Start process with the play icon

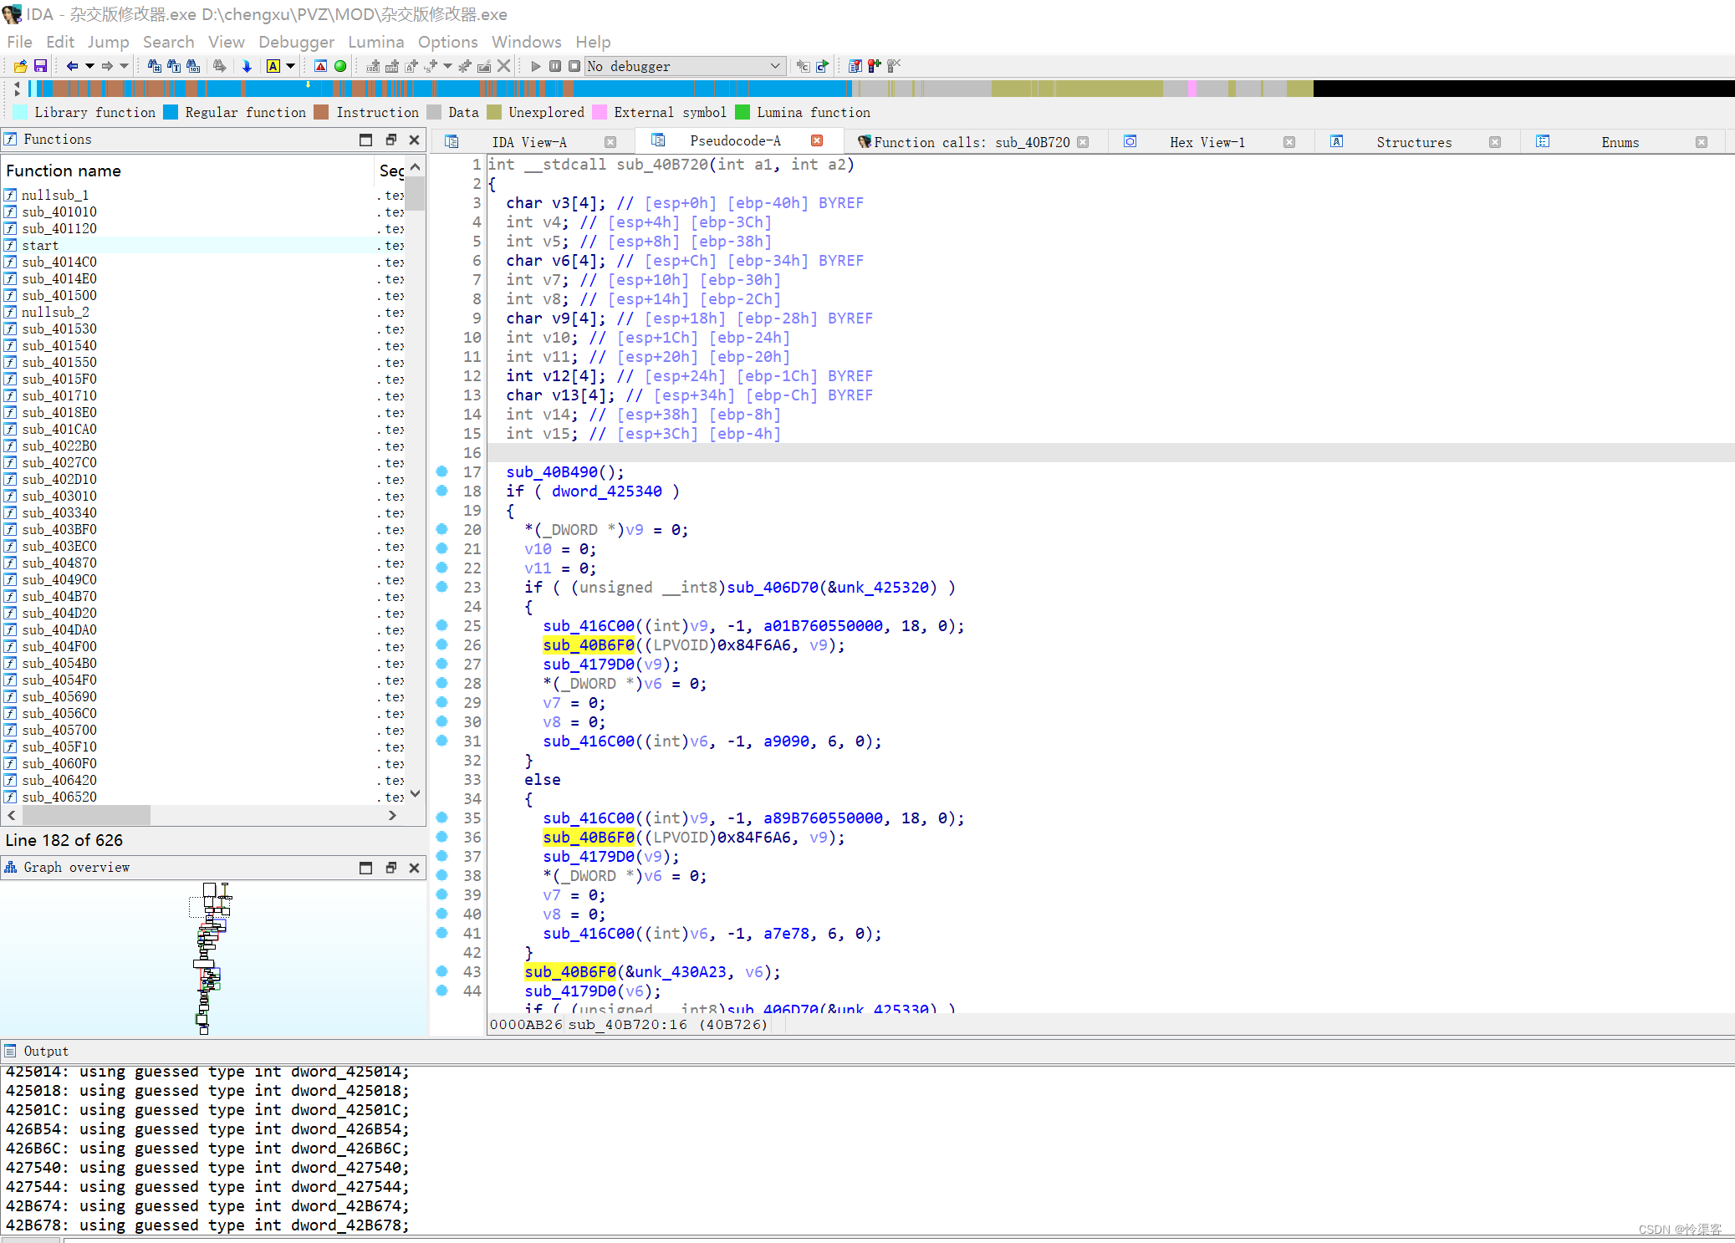click(535, 66)
